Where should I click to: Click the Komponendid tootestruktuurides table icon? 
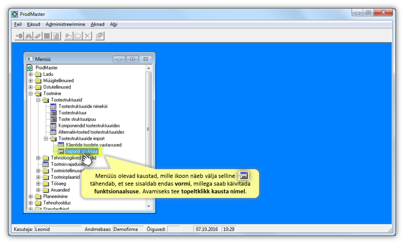53,126
